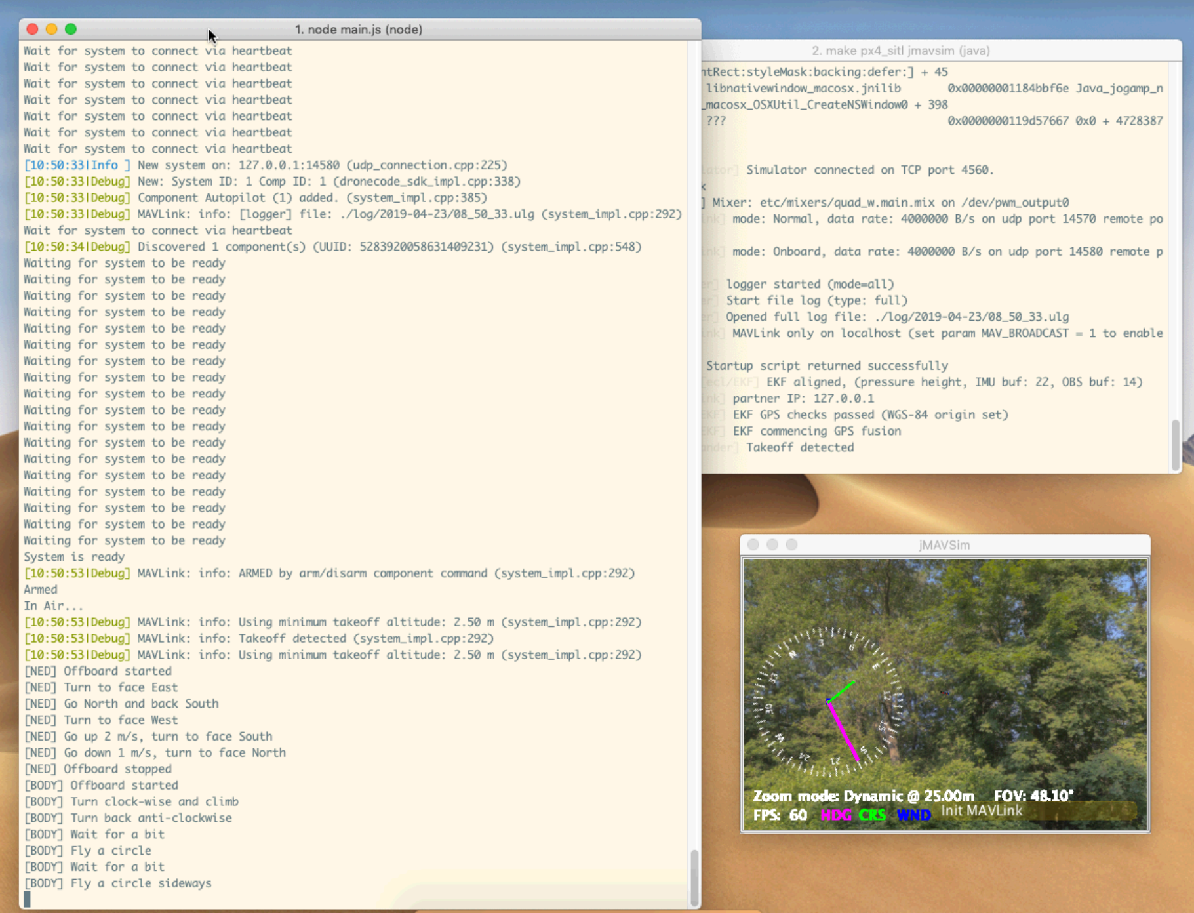Click the jMAVSim window's third gray button
1194x913 pixels.
[x=791, y=544]
